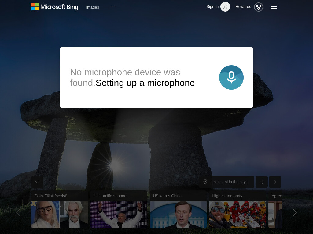Move the news carousel to the left
The width and height of the screenshot is (313, 234).
tap(18, 212)
